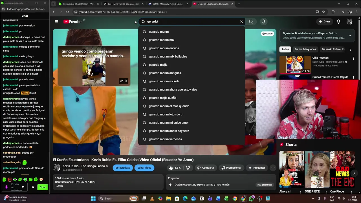Choose 'gerardo moran el mas querido' suggestion

pyautogui.click(x=191, y=106)
